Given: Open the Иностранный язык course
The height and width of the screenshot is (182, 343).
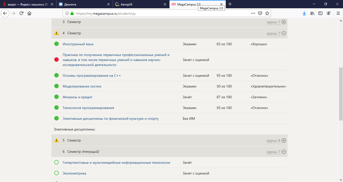Looking at the screenshot, I should pos(78,44).
